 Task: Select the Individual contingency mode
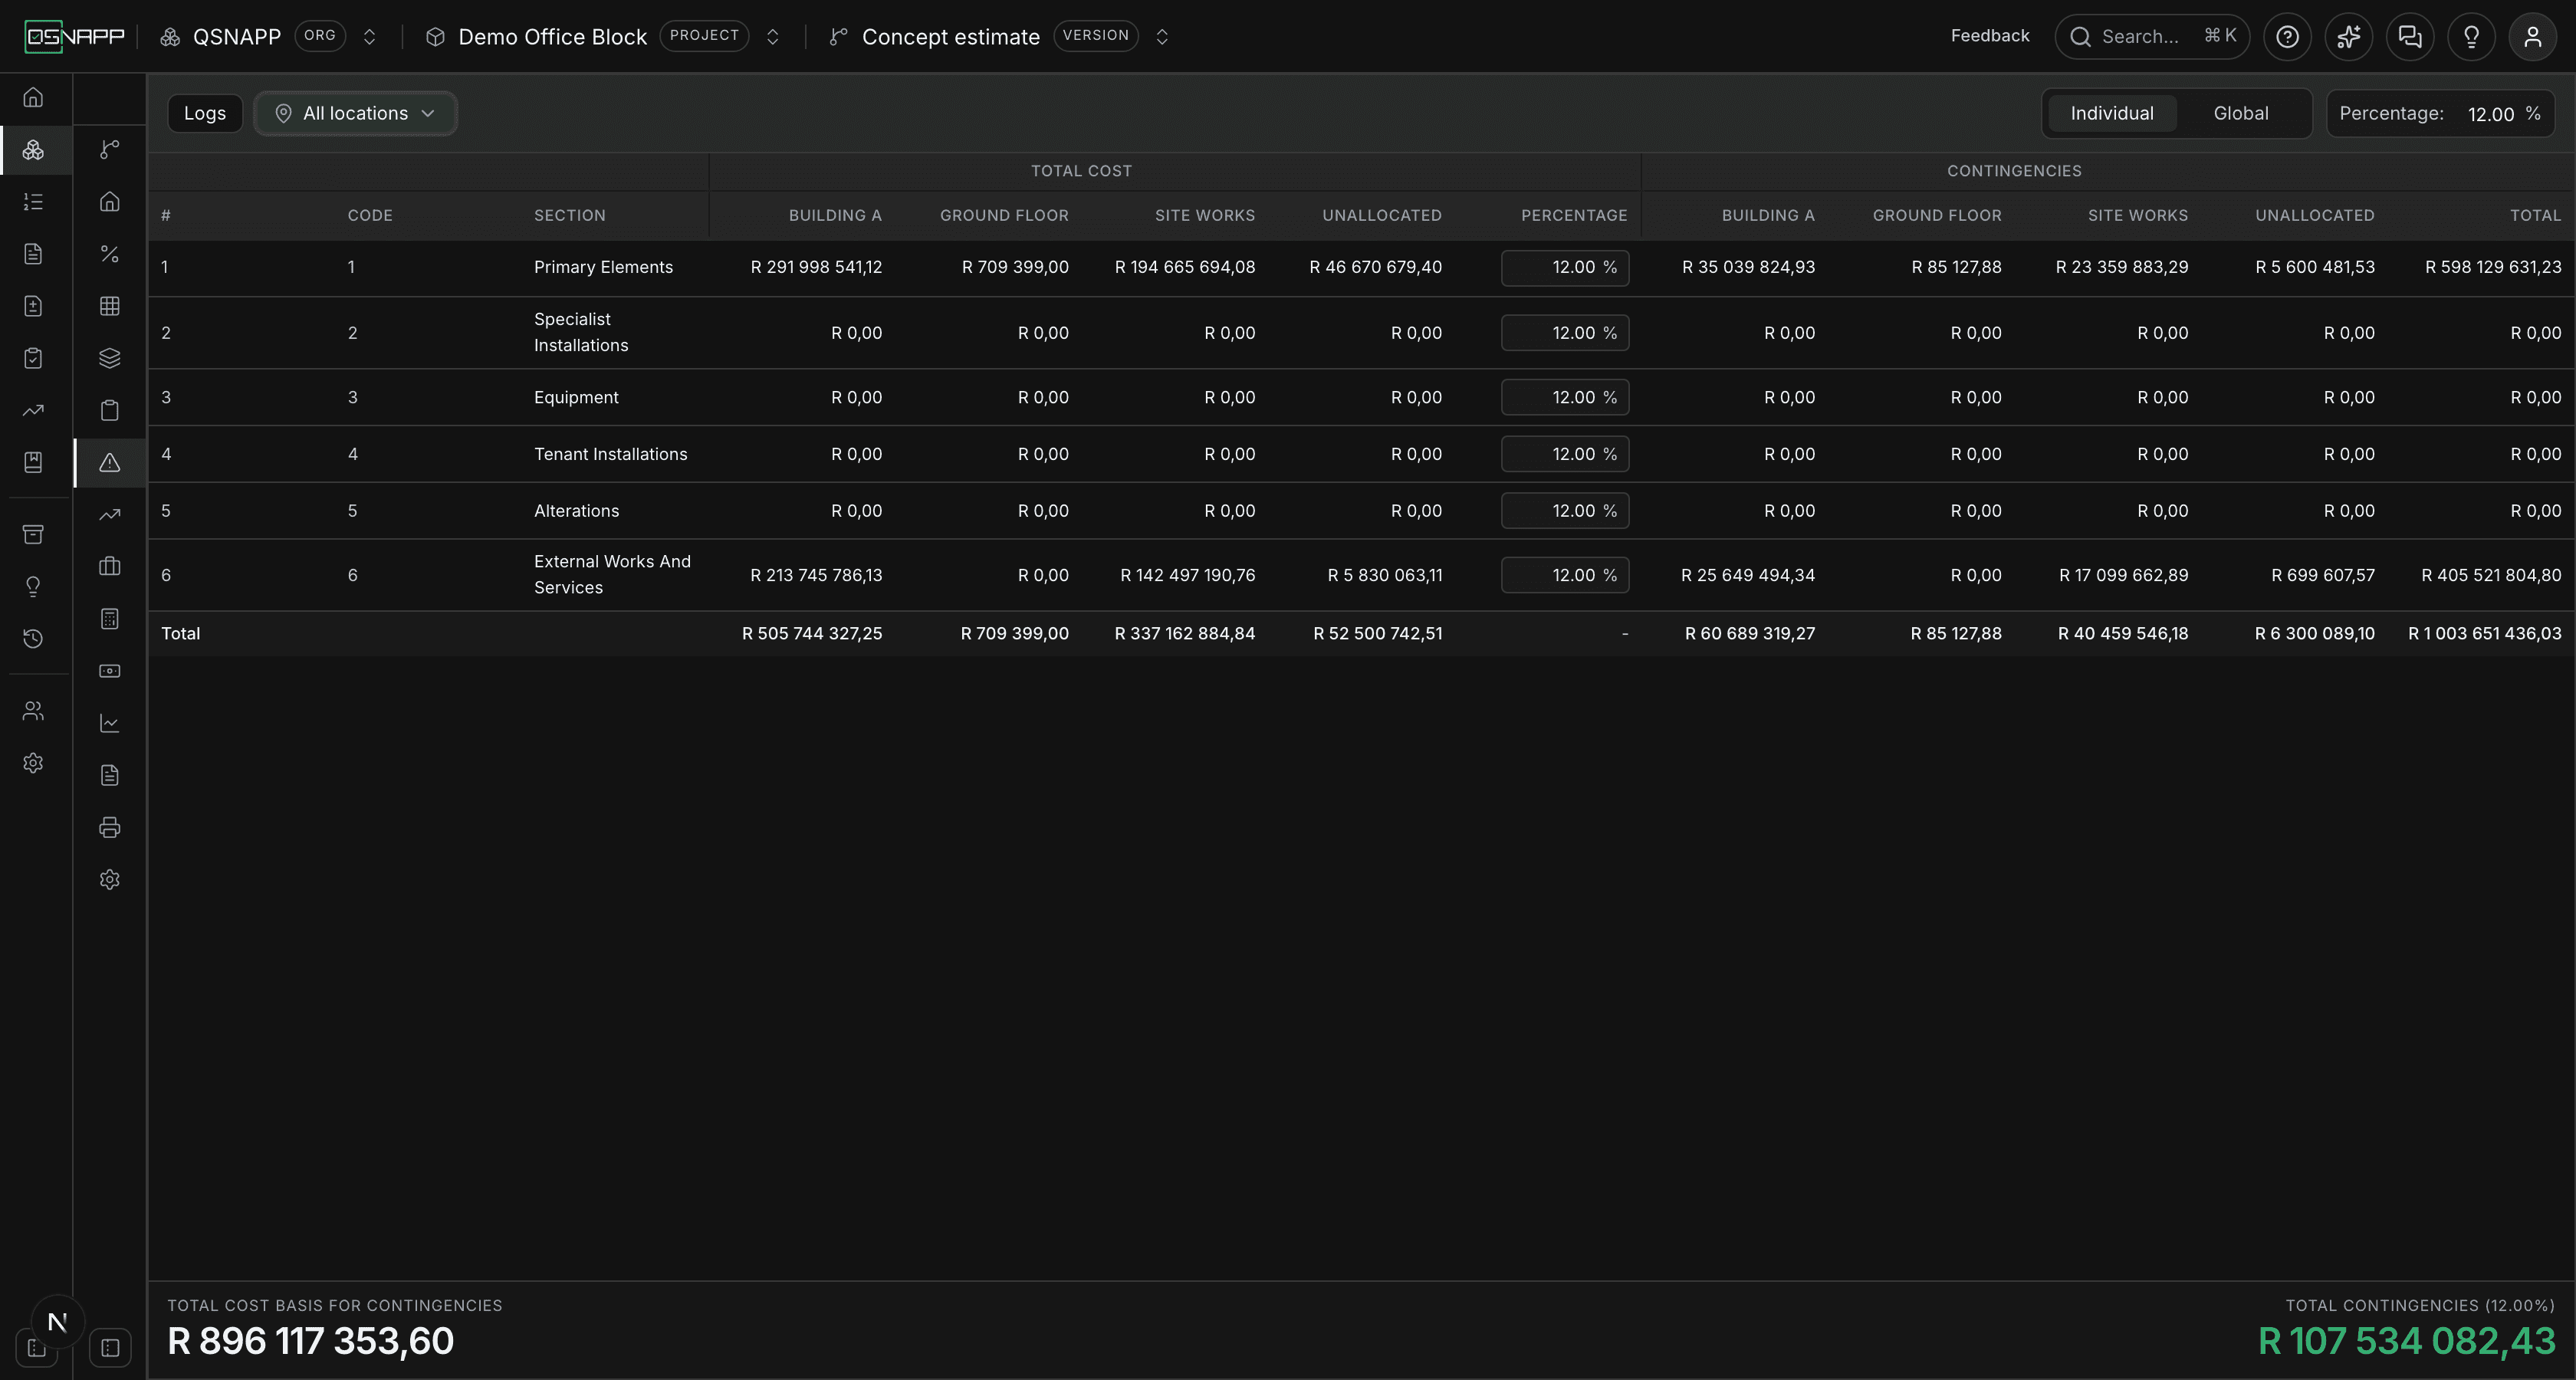pos(2111,113)
